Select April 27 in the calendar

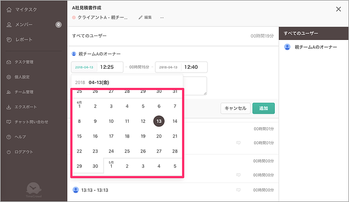(159, 151)
